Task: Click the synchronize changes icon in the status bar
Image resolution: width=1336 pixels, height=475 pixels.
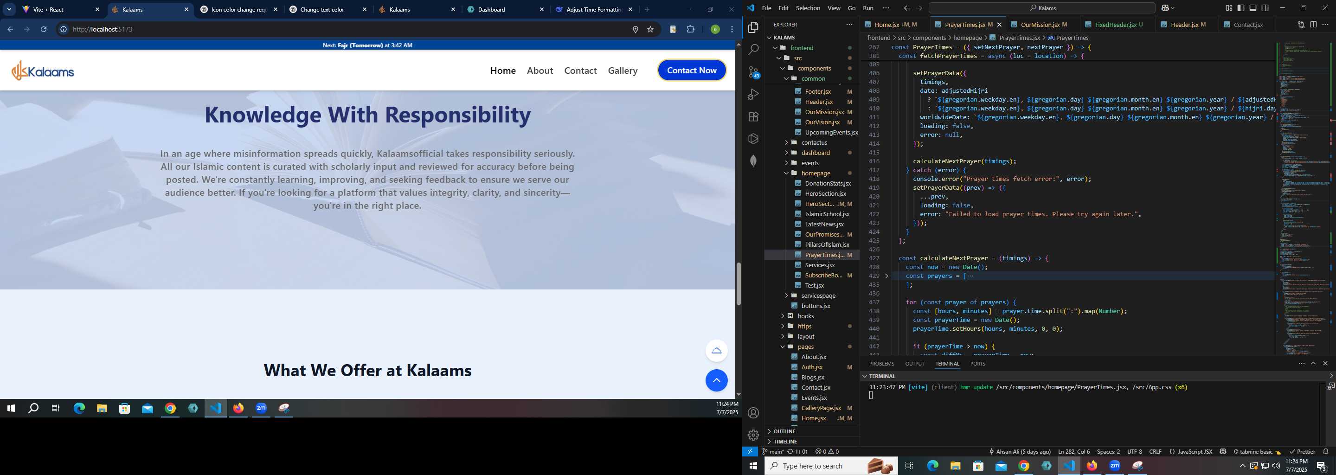Action: 798,452
